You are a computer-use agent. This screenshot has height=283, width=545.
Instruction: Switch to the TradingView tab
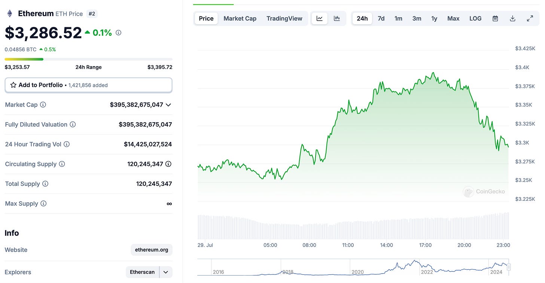coord(284,18)
